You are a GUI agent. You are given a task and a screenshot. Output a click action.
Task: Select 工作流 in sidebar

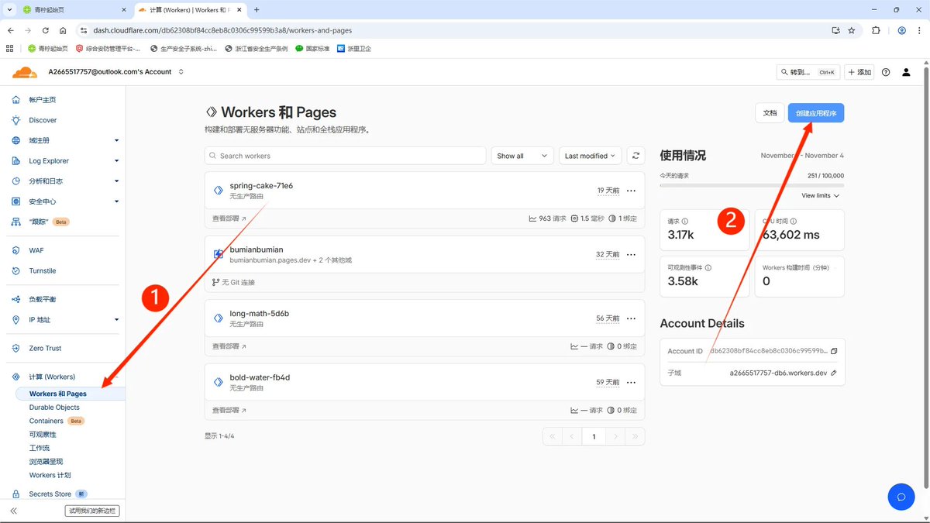point(40,448)
